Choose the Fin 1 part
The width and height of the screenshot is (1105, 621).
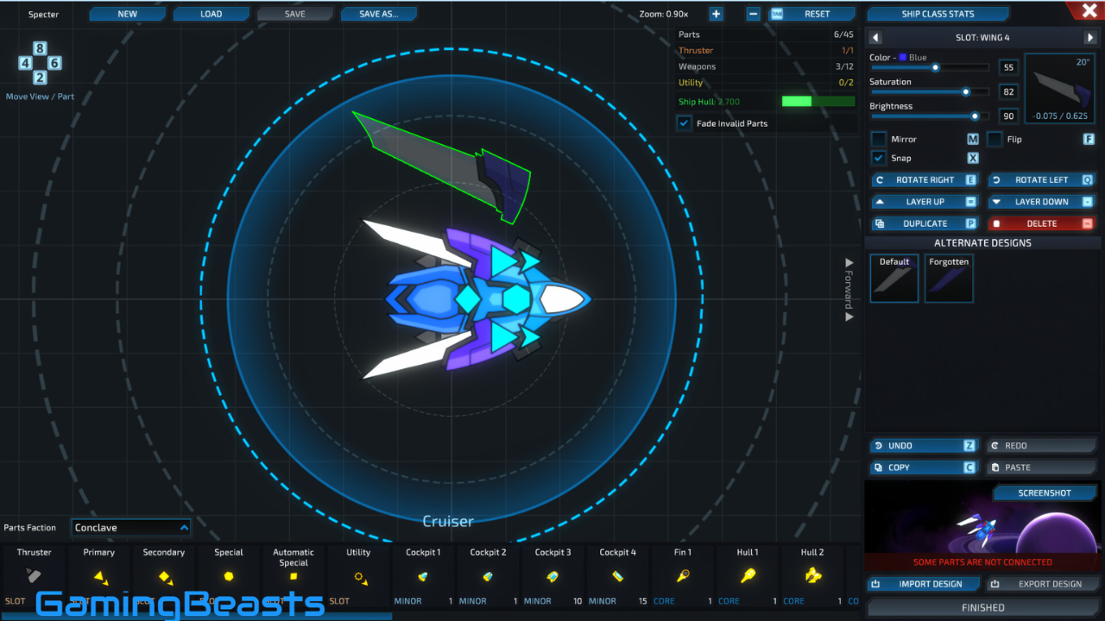683,575
